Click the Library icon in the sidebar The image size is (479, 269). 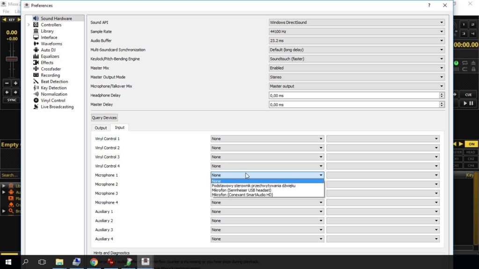pyautogui.click(x=36, y=31)
